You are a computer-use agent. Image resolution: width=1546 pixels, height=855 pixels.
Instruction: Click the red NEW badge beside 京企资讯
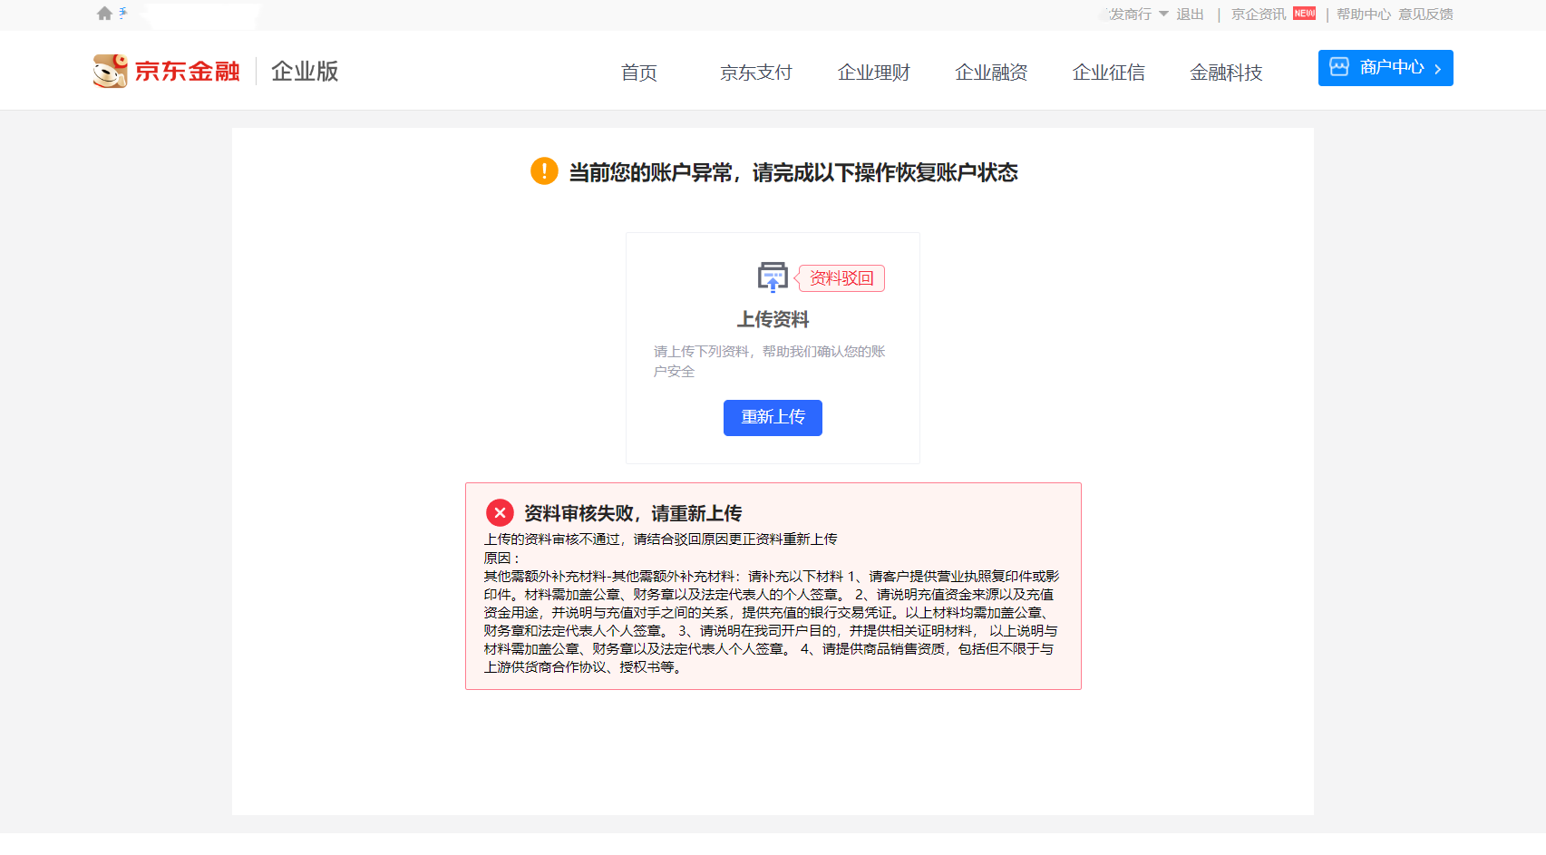[1304, 14]
